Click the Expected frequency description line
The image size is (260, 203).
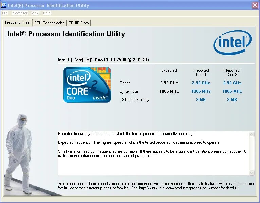pyautogui.click(x=139, y=142)
